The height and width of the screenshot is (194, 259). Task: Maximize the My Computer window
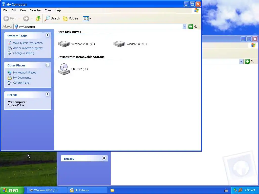(192, 4)
